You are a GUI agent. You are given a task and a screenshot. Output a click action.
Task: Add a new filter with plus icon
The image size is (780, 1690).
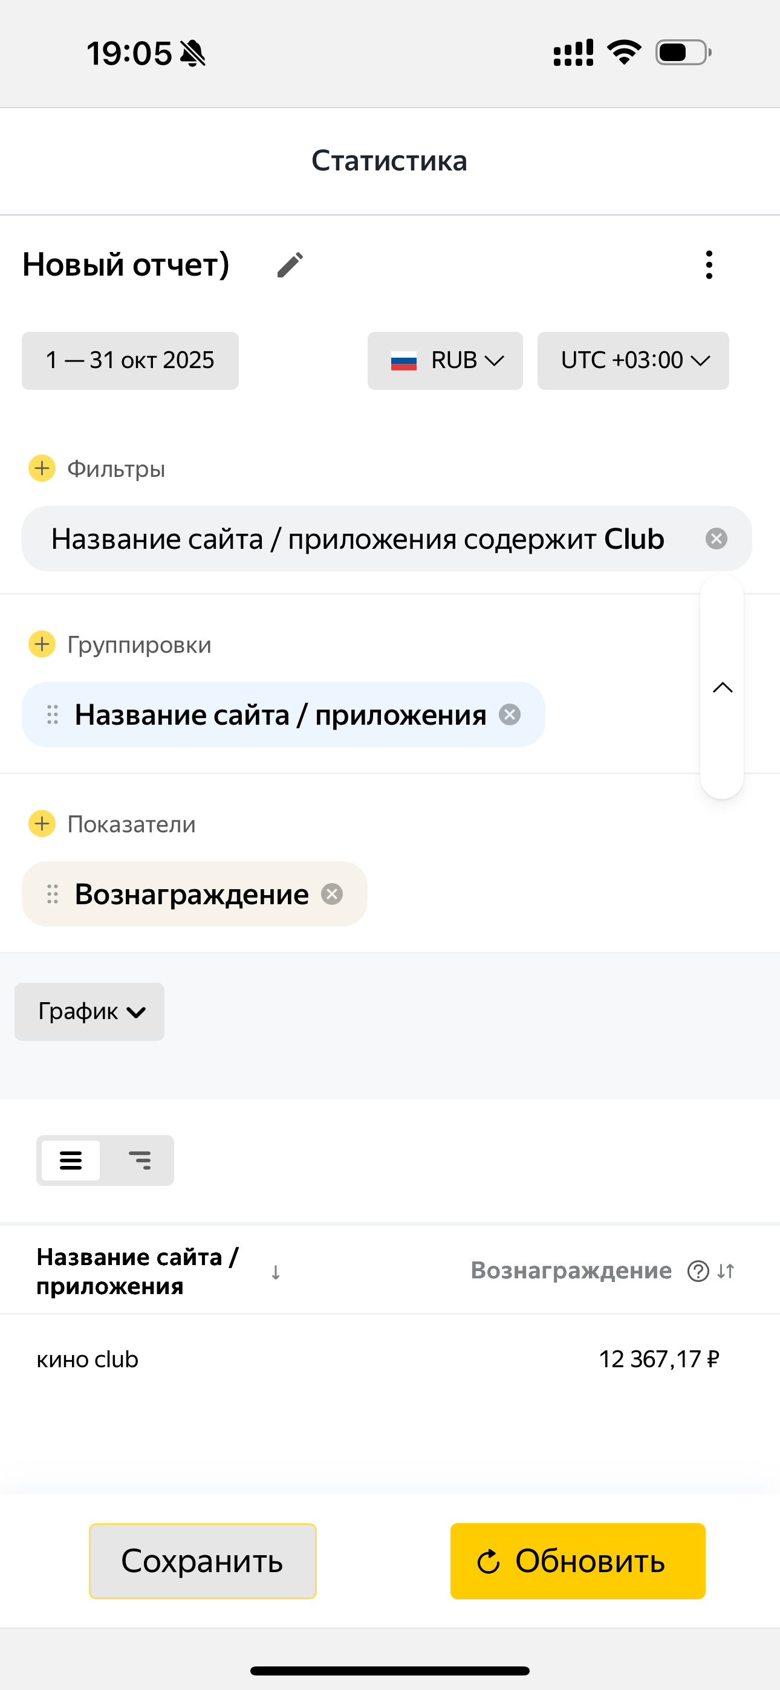pos(42,468)
